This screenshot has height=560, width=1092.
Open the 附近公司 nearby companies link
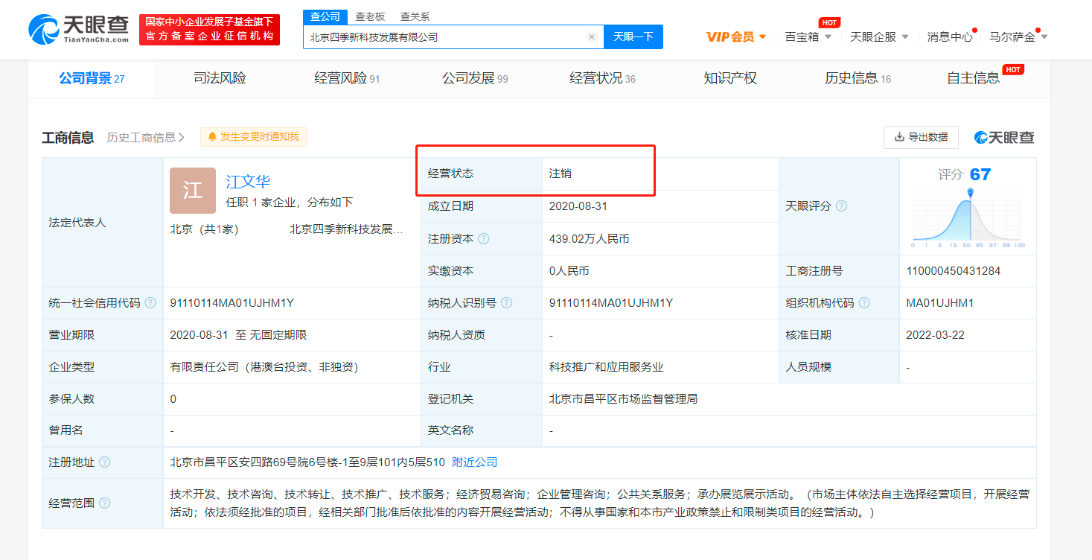475,462
